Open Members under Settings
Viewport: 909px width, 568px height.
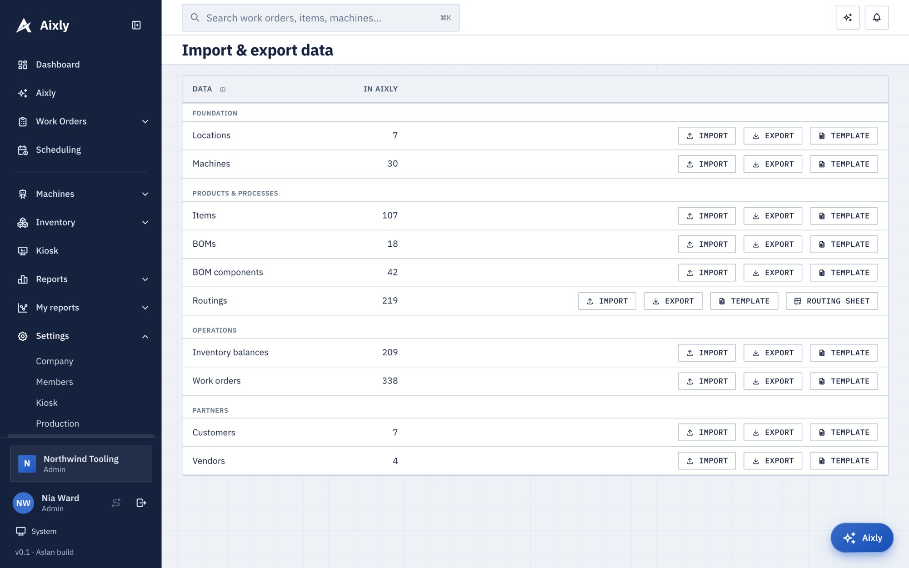[55, 382]
